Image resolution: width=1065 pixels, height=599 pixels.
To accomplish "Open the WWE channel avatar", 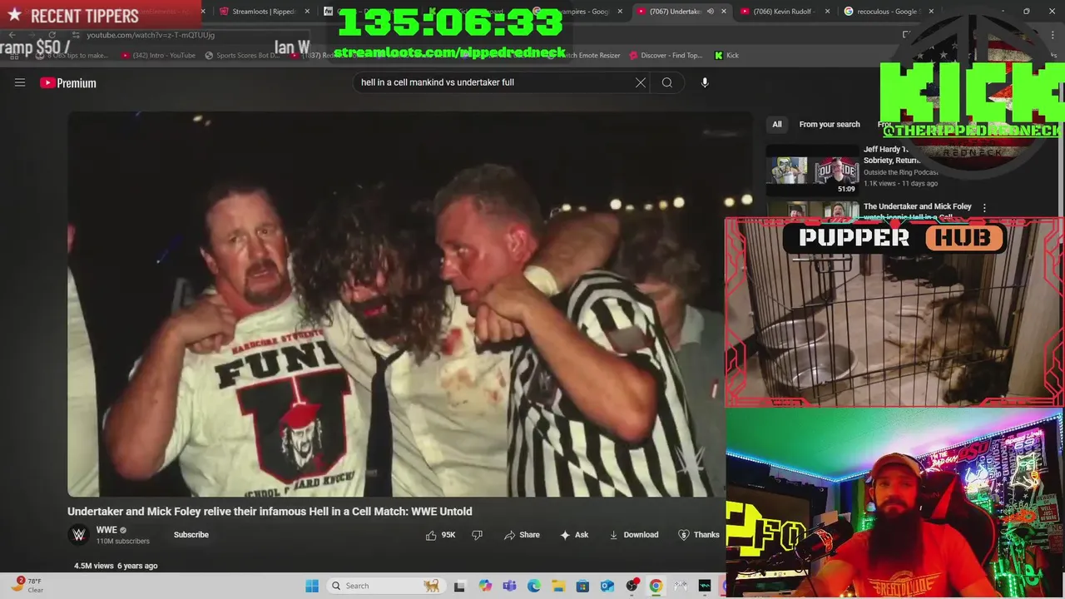I will (x=78, y=535).
